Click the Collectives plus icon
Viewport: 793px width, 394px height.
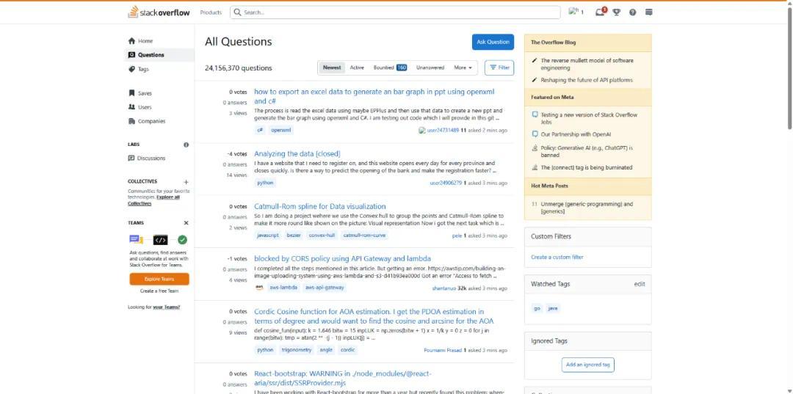point(186,182)
